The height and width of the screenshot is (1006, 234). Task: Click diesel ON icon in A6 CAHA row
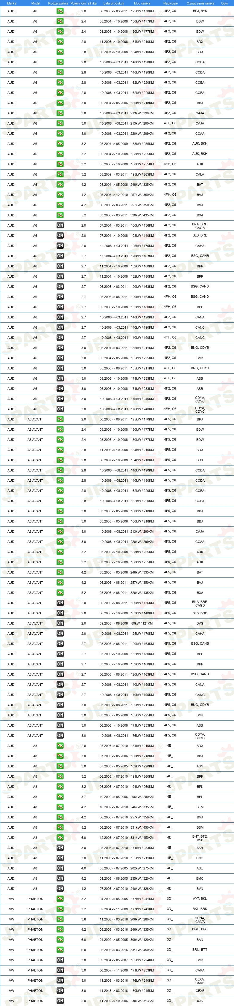[x=60, y=245]
